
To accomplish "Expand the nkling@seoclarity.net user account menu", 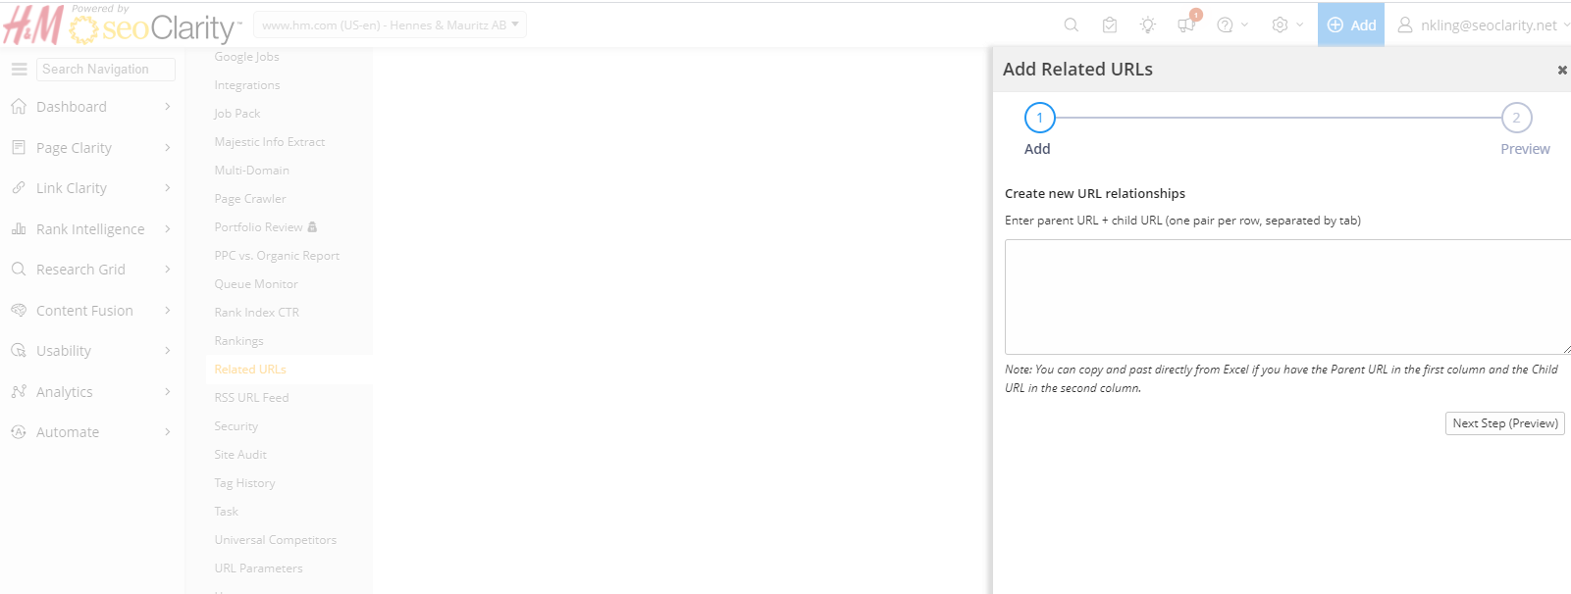I will pos(1482,25).
